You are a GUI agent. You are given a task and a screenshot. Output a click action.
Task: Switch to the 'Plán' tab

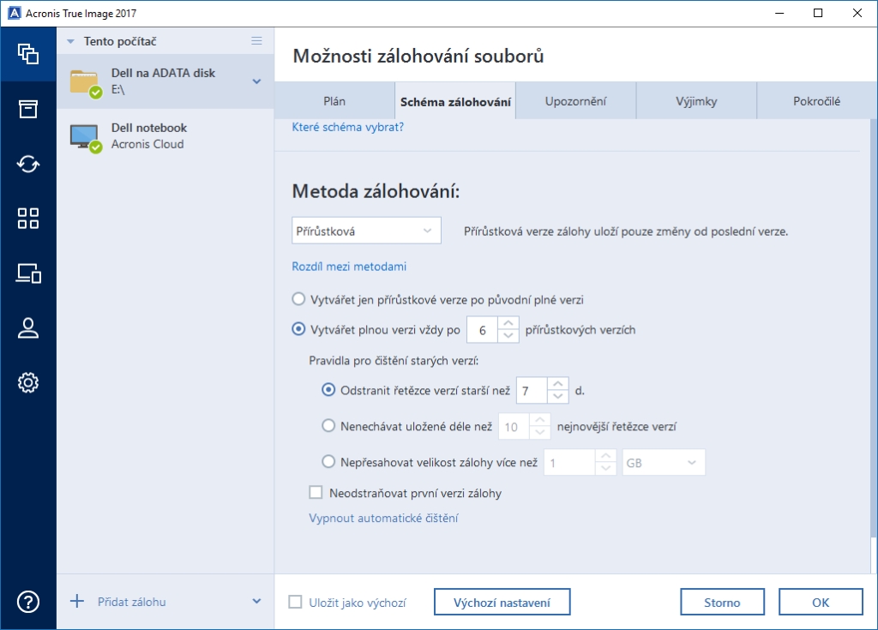tap(334, 101)
